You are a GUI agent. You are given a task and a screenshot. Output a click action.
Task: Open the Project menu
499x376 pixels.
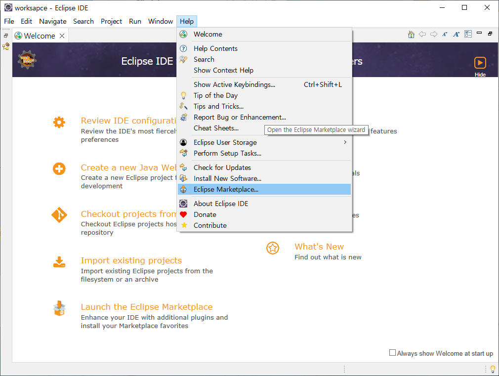coord(111,21)
